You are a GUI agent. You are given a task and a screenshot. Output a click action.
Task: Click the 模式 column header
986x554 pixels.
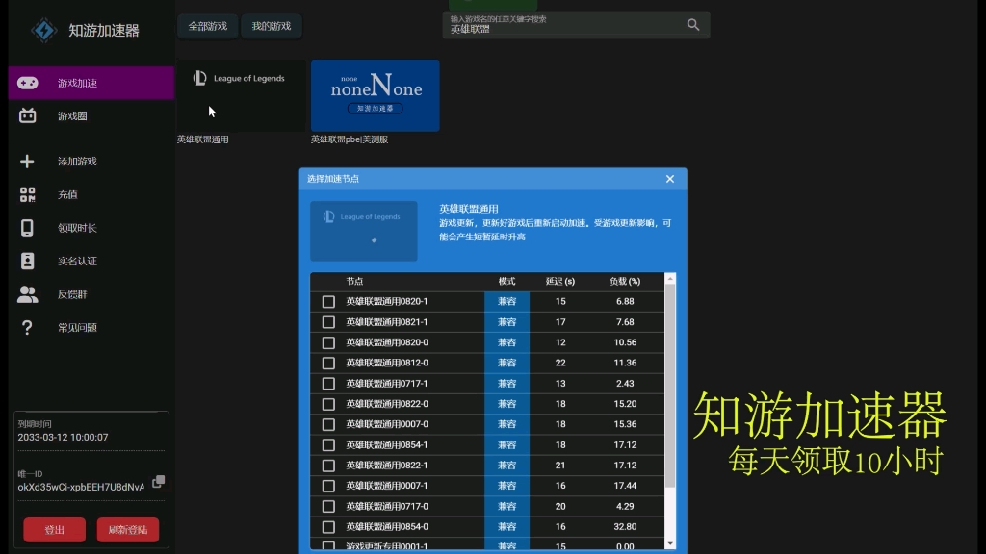point(506,282)
